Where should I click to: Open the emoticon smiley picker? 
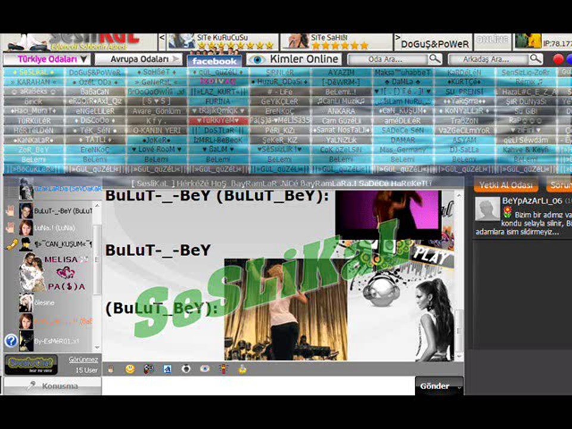130,369
